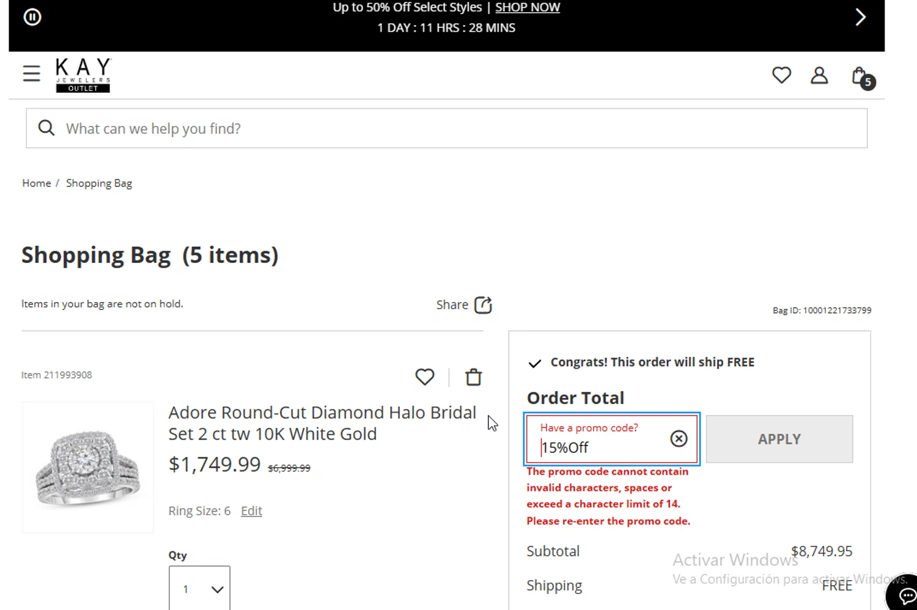Image resolution: width=917 pixels, height=610 pixels.
Task: Select the $1,749.99 price text
Action: [x=215, y=465]
